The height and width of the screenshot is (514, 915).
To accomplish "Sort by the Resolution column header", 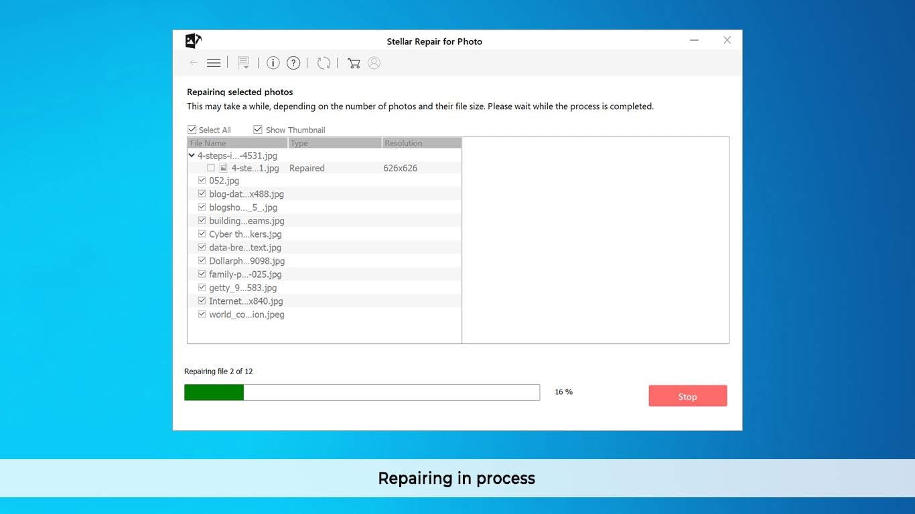I will (422, 143).
